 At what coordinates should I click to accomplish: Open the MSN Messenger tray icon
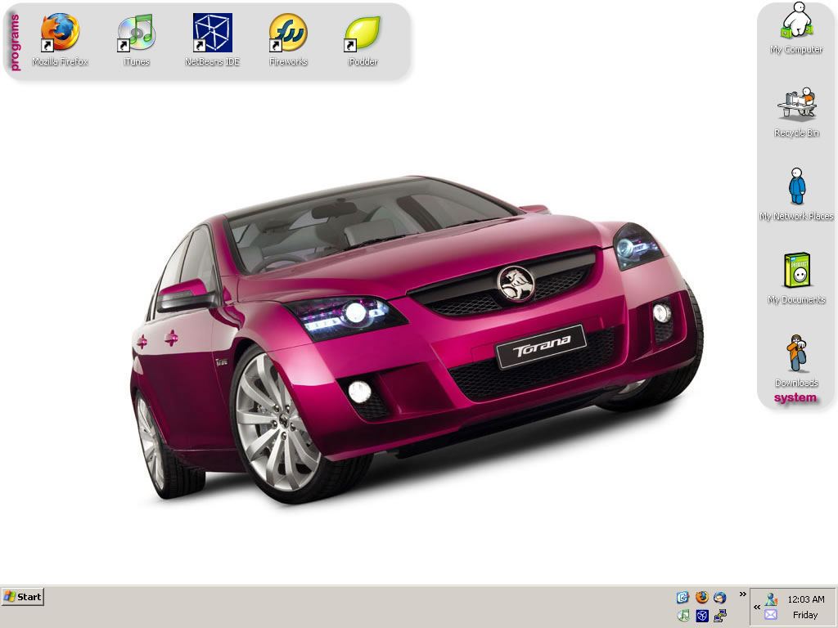coord(771,599)
